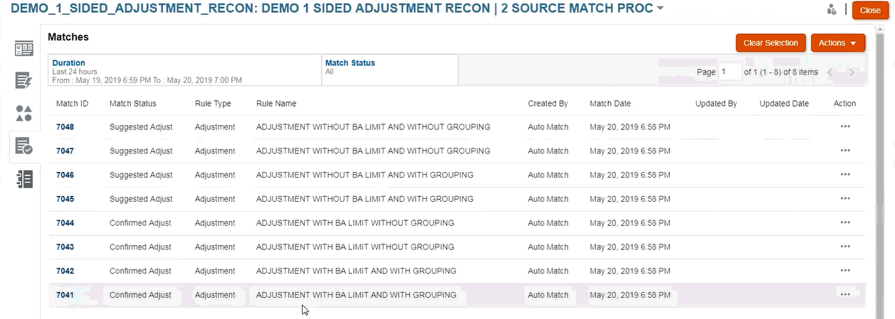Click the Rule Name column header
This screenshot has width=895, height=319.
coord(276,104)
